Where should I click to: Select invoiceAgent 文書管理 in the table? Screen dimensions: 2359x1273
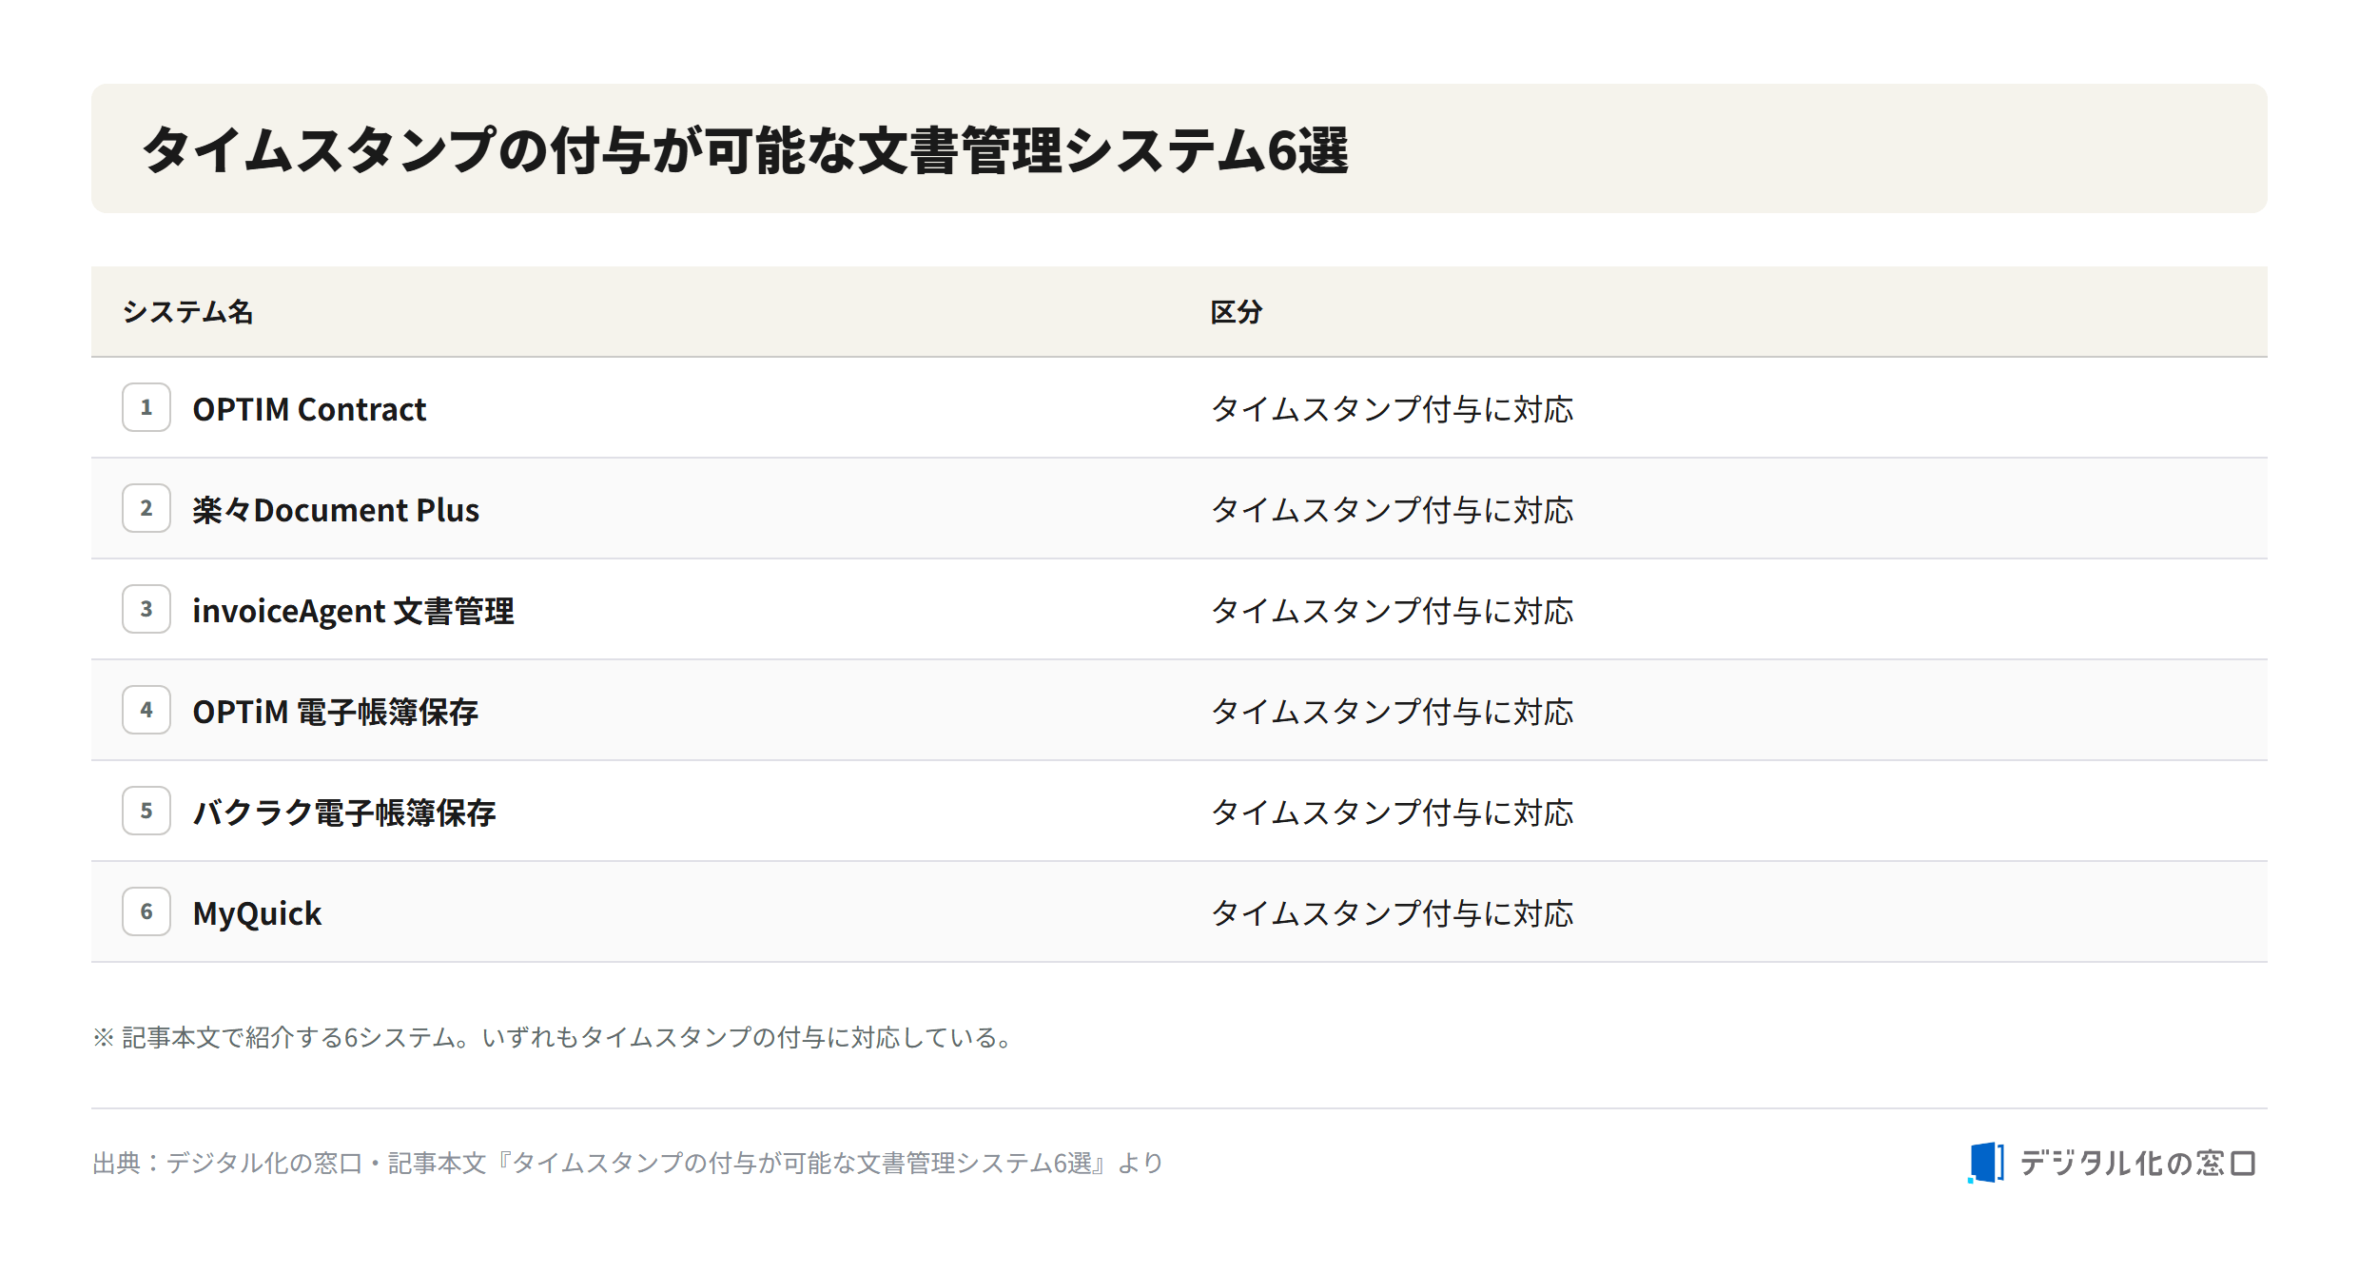coord(353,611)
